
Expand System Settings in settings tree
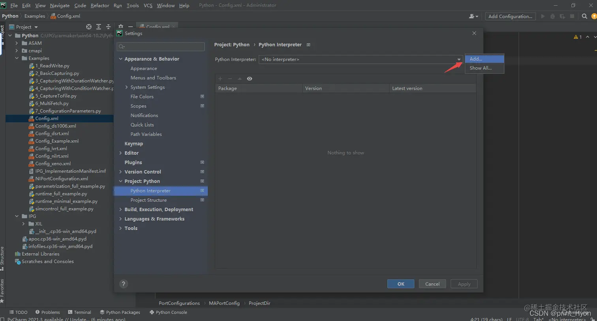click(x=126, y=87)
